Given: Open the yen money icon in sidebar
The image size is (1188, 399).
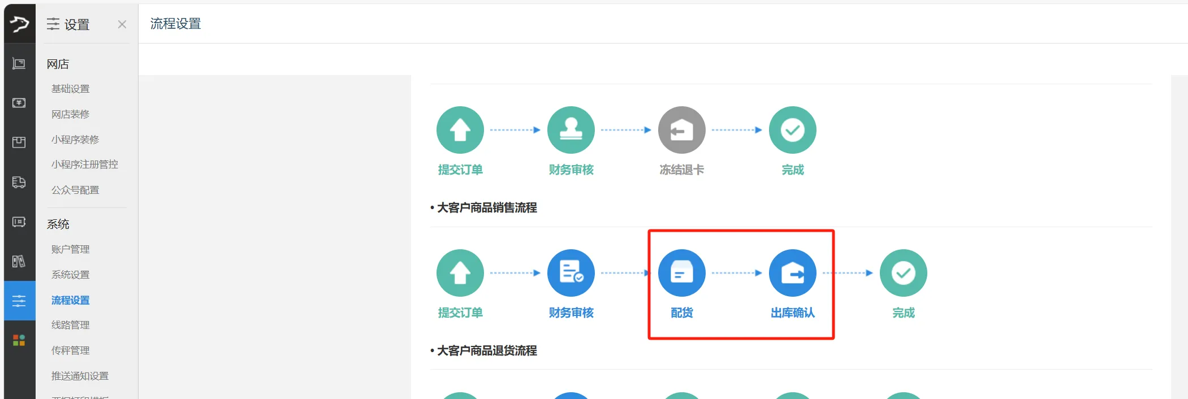Looking at the screenshot, I should (x=19, y=103).
